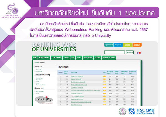Open the EUROPE tab
166x117 pixels.
(66, 58)
